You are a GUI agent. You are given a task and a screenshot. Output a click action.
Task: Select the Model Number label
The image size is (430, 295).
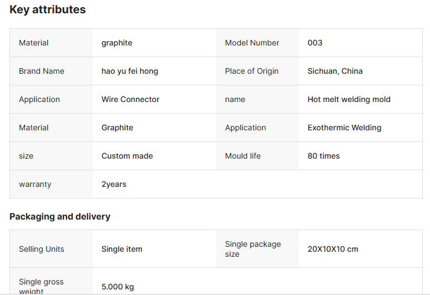coord(252,43)
